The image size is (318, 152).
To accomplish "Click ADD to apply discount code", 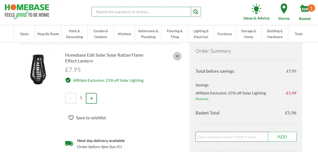I will (x=282, y=137).
